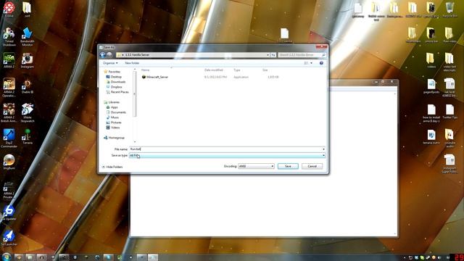This screenshot has width=464, height=261.
Task: Select the Six Launcher desktop shortcut
Action: pyautogui.click(x=9, y=239)
